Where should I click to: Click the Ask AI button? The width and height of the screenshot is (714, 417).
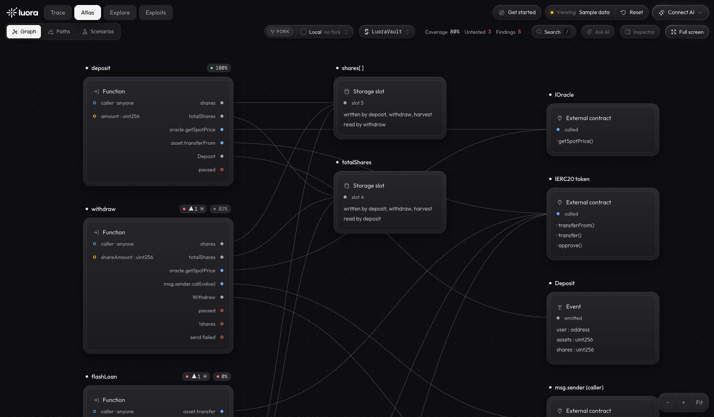[598, 32]
